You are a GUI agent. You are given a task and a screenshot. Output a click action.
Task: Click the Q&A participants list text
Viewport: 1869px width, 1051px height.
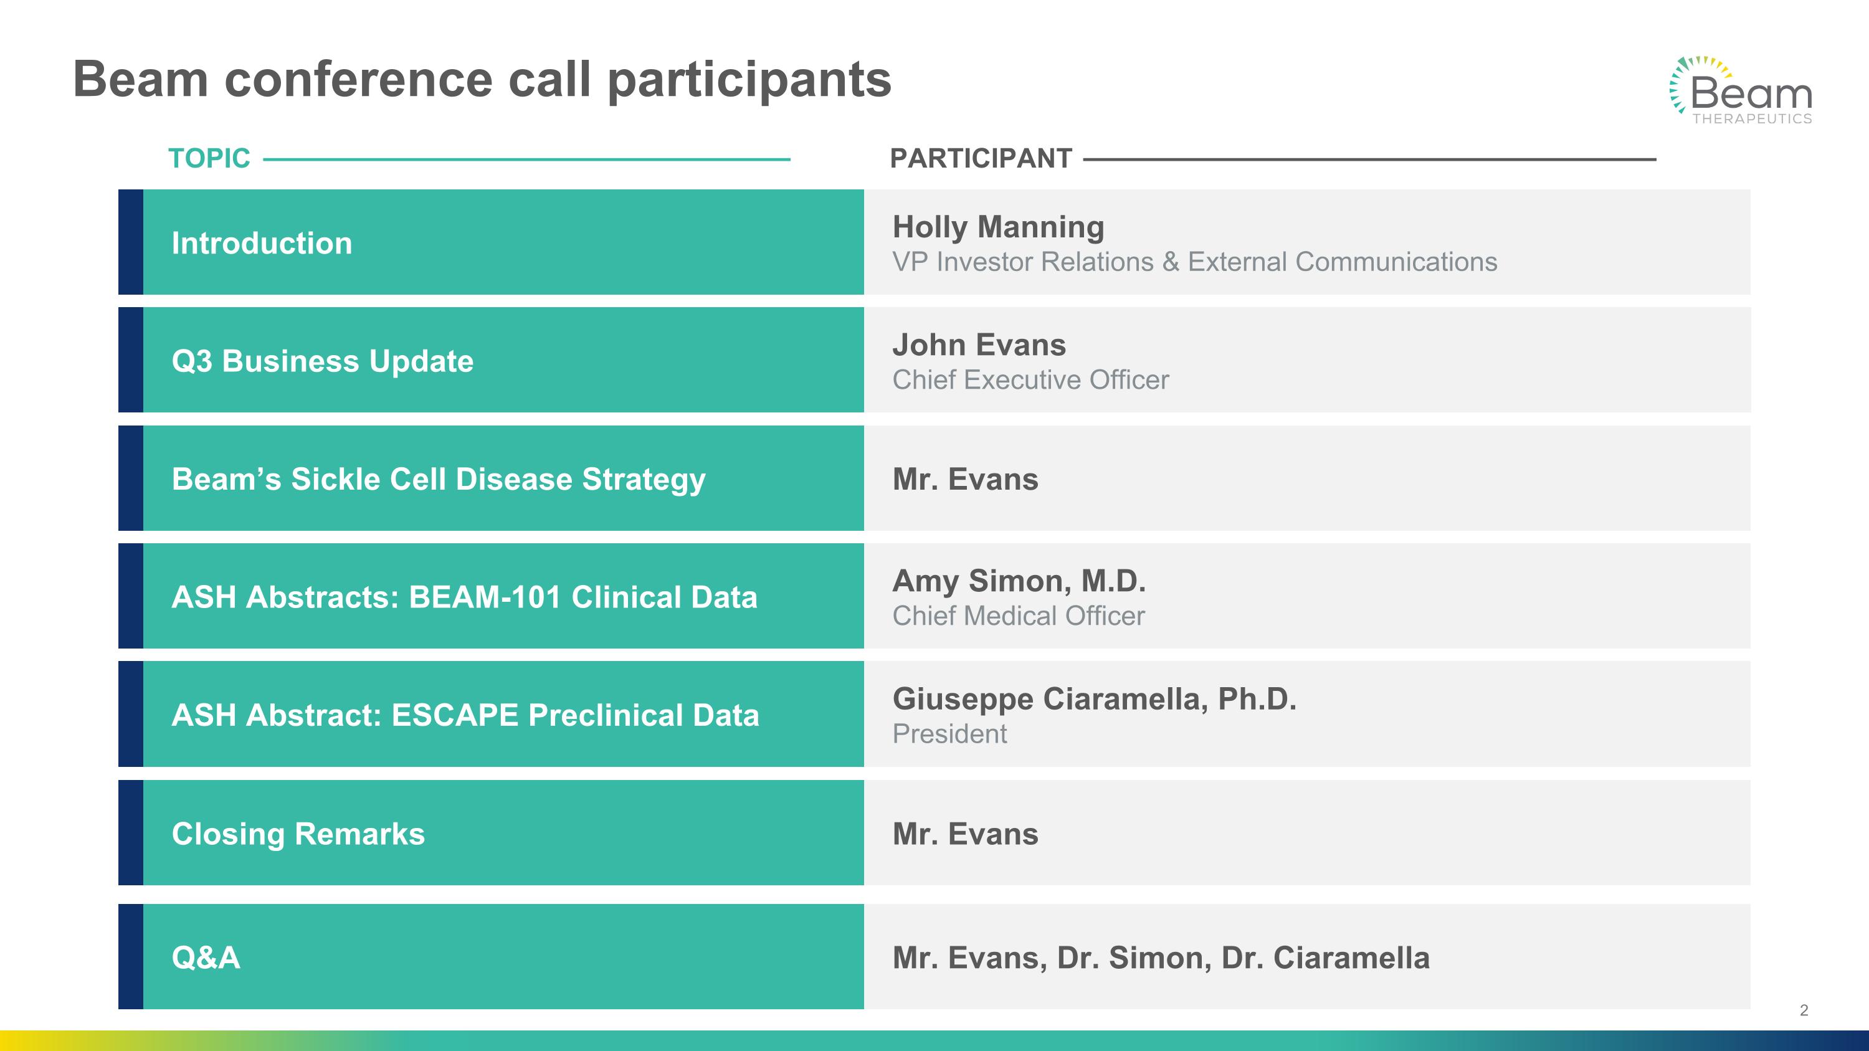1161,958
